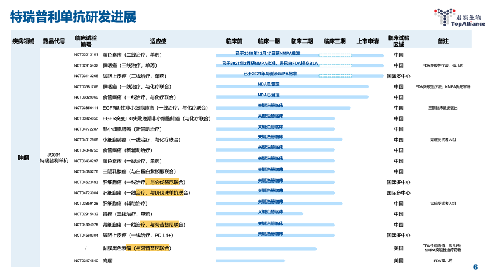Click trial number NCT04523493
This screenshot has width=486, height=273.
tap(86, 183)
